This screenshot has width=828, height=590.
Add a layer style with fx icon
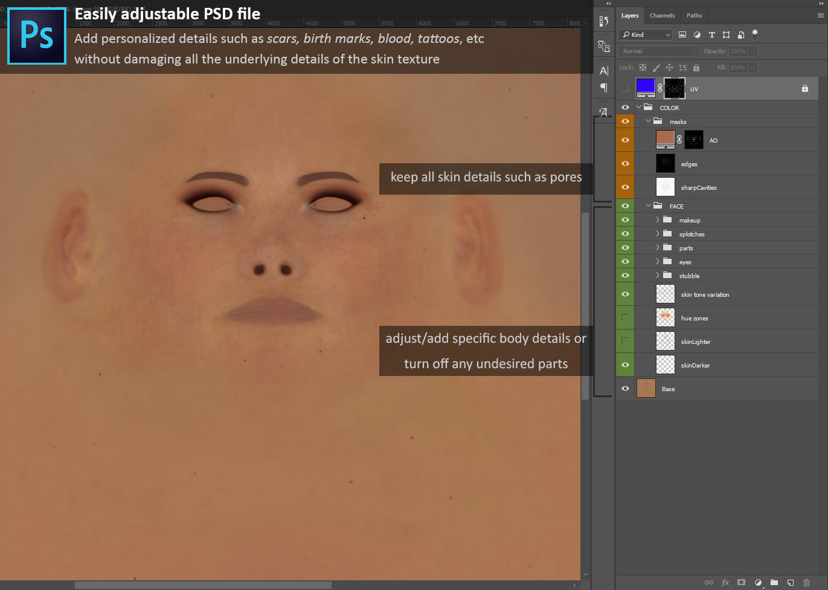(725, 583)
